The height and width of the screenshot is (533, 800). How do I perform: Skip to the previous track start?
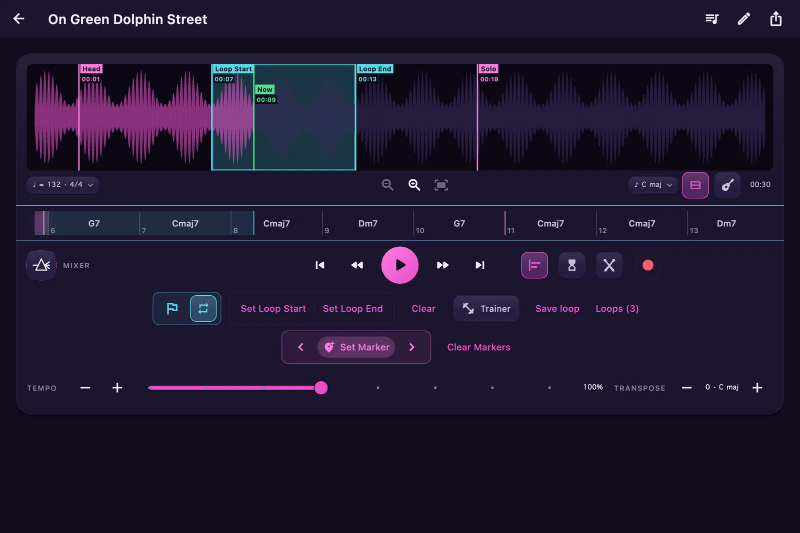pyautogui.click(x=320, y=265)
